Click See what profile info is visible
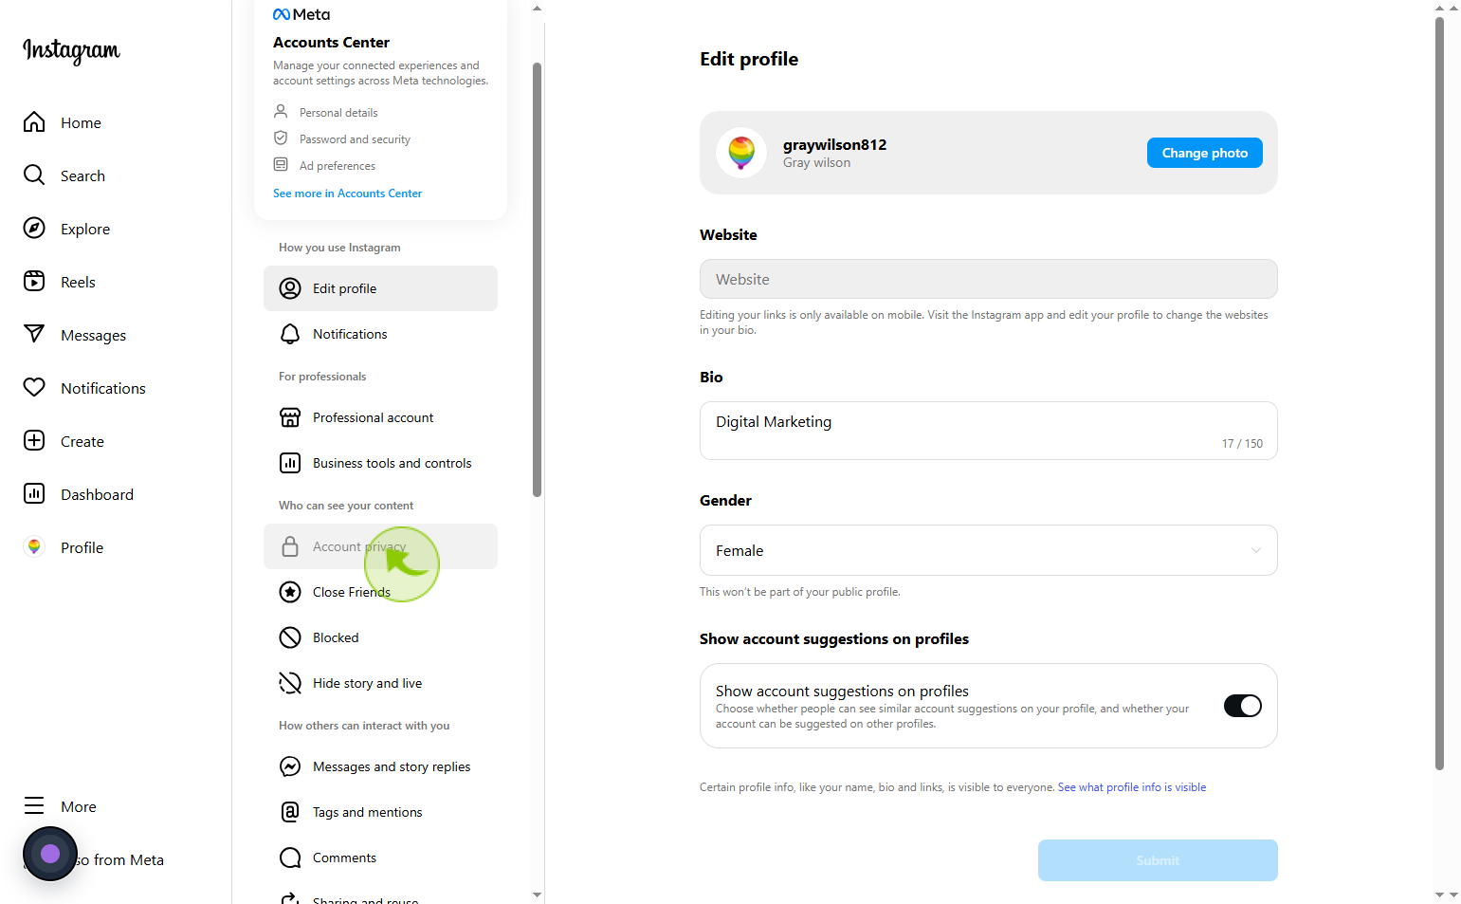The image size is (1461, 904). tap(1132, 787)
